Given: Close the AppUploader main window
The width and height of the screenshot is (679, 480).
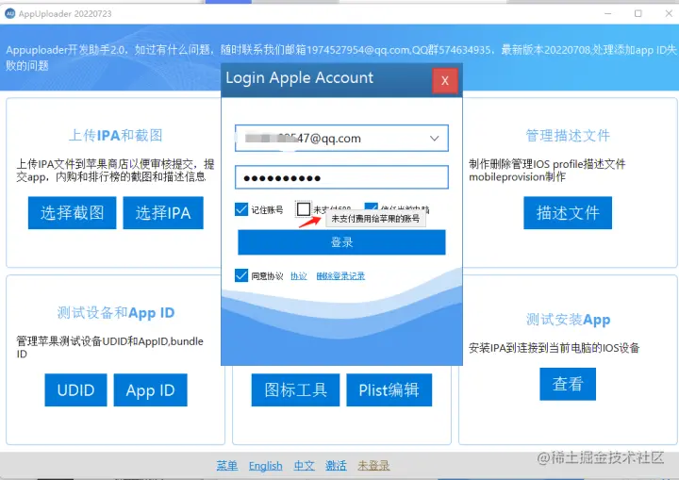Looking at the screenshot, I should [669, 14].
